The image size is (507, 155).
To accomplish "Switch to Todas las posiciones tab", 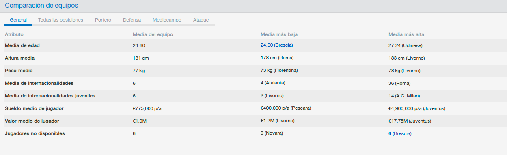I will point(60,20).
